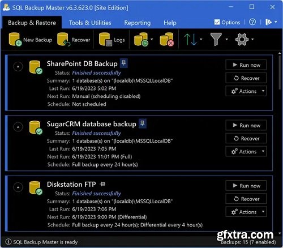
Task: Open the Help tab
Action: [x=170, y=23]
